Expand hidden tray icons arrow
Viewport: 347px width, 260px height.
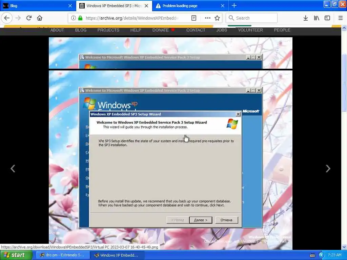point(322,255)
